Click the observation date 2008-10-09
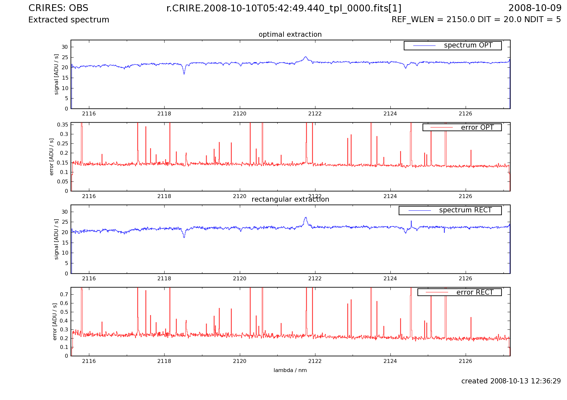This screenshot has width=567, height=400. [535, 8]
